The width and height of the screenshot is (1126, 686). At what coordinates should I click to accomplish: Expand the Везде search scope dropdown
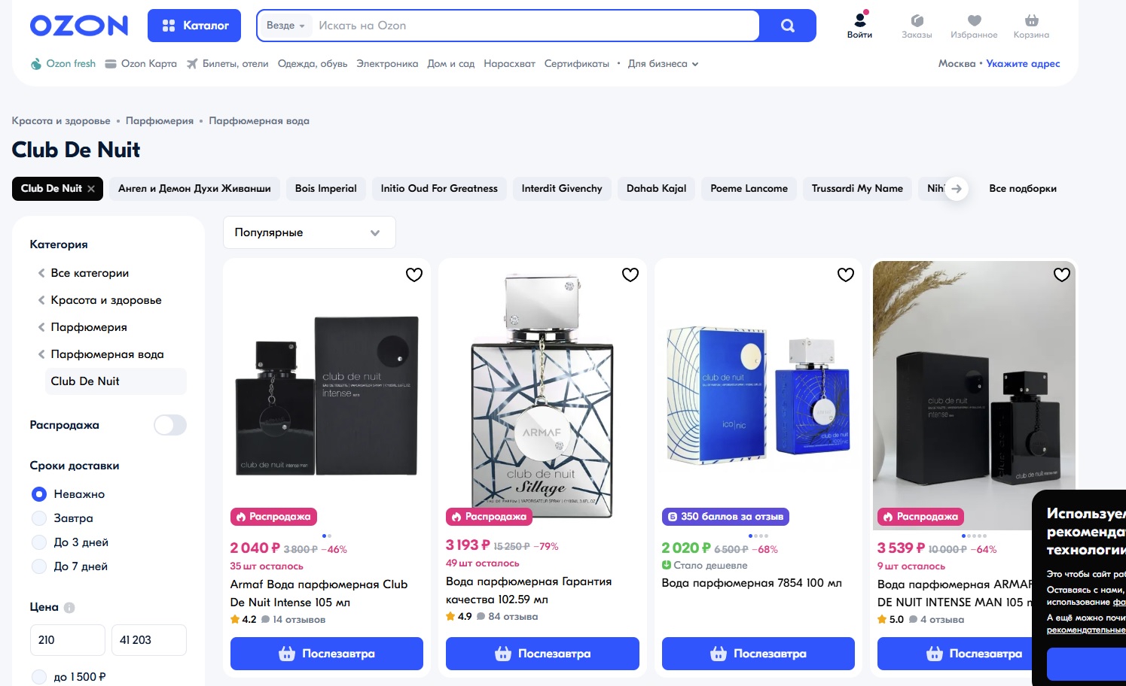285,26
